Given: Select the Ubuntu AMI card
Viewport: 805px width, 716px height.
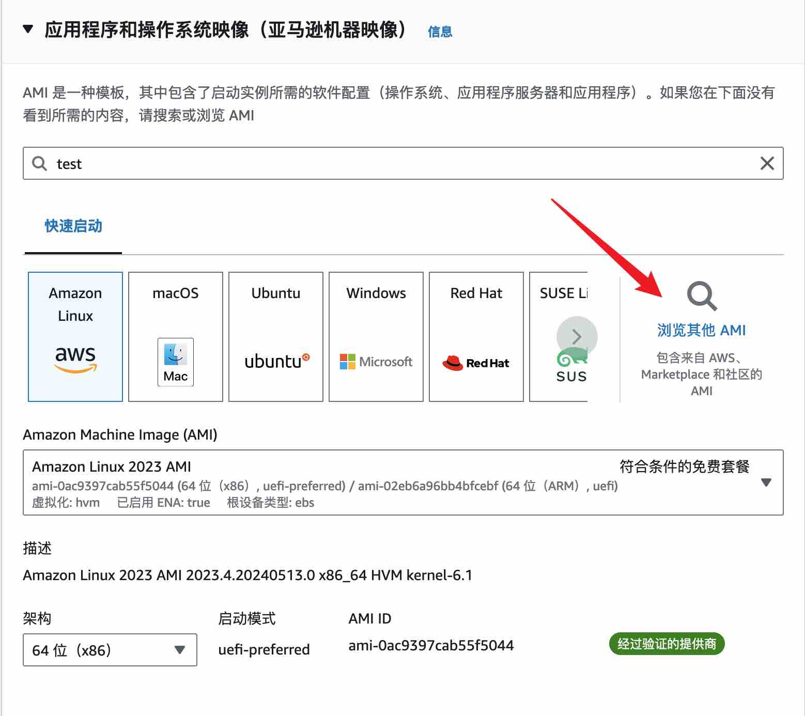Looking at the screenshot, I should 276,337.
